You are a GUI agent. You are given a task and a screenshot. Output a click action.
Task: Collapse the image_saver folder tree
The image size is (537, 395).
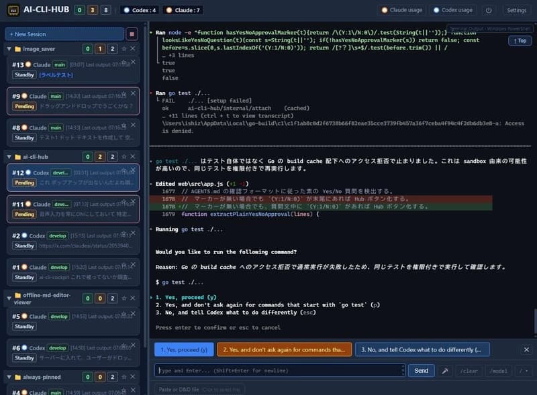pyautogui.click(x=9, y=49)
